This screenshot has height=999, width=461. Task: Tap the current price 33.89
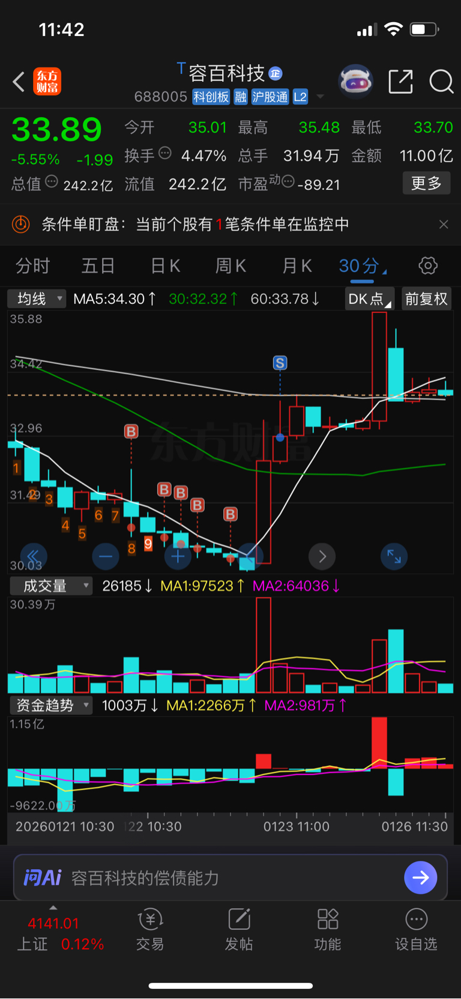click(56, 129)
